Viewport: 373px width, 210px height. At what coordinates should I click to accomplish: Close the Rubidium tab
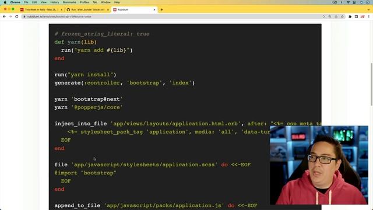154,10
